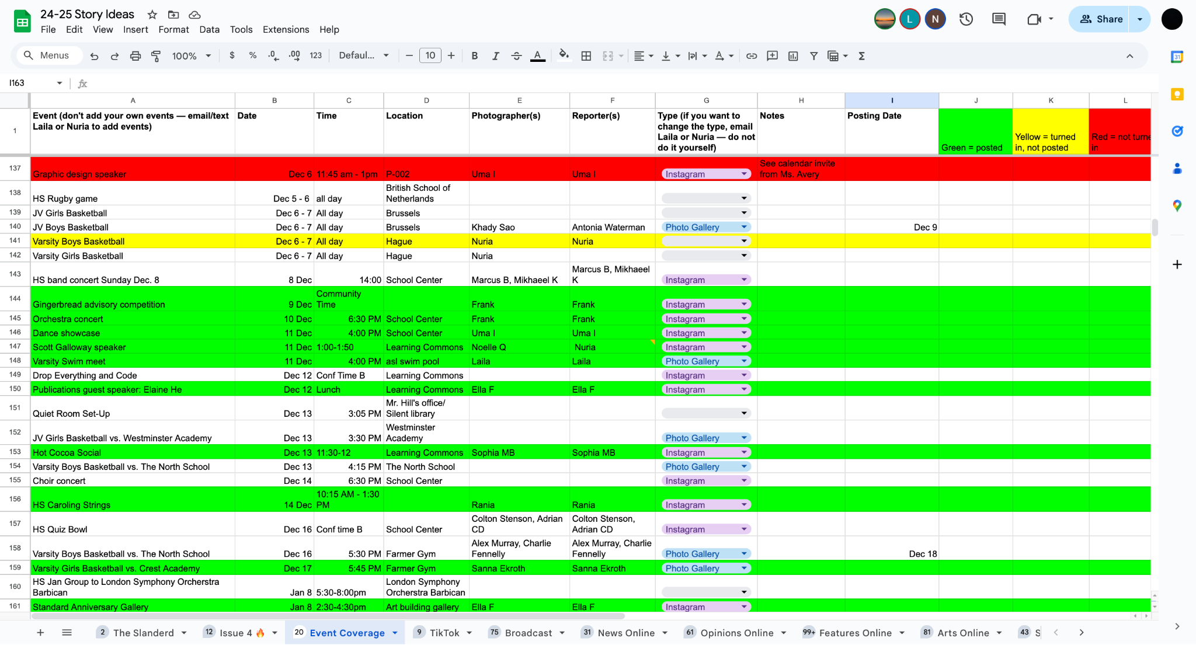Screen dimensions: 1196x645
Task: Open the borders tool
Action: (x=586, y=56)
